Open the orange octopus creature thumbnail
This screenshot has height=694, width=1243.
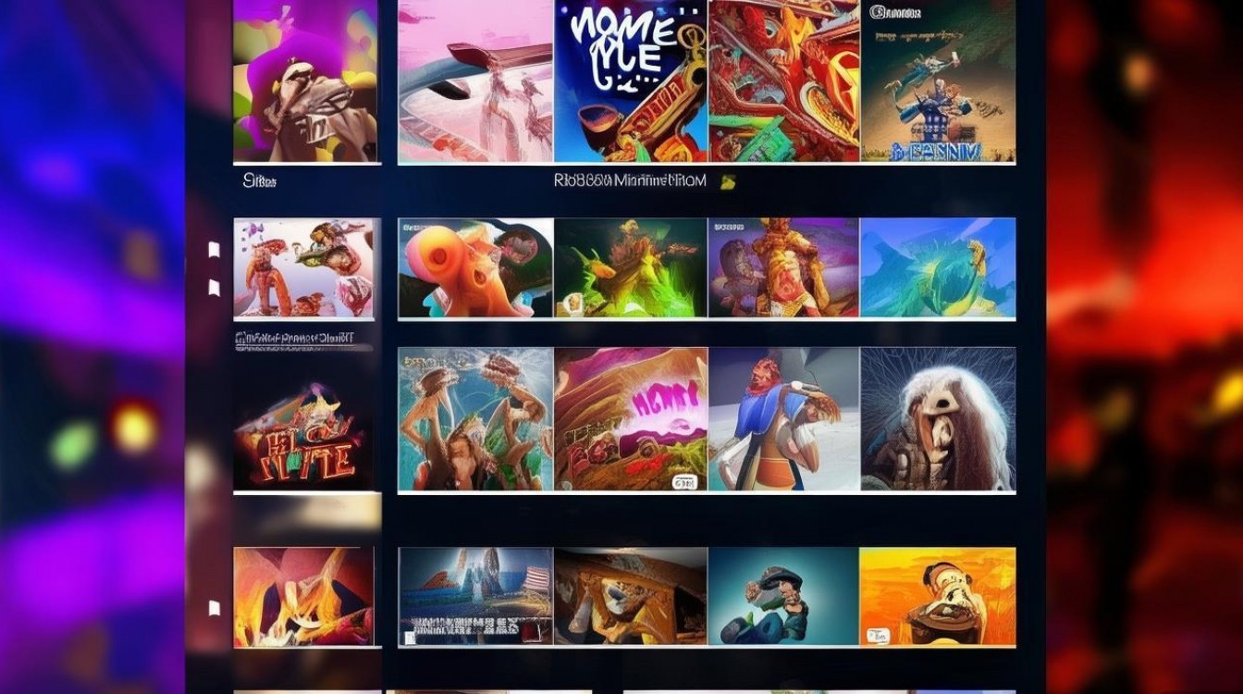pyautogui.click(x=475, y=267)
